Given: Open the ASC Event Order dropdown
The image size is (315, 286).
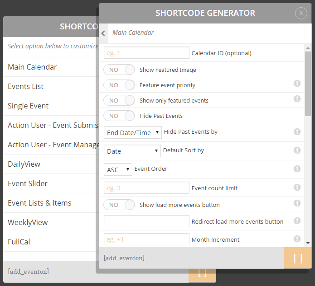Looking at the screenshot, I should [118, 169].
